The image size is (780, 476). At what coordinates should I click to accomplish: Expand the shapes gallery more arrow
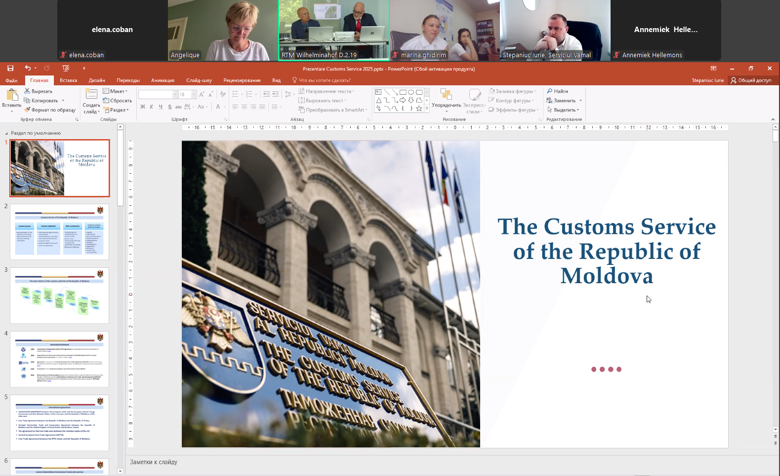(427, 109)
